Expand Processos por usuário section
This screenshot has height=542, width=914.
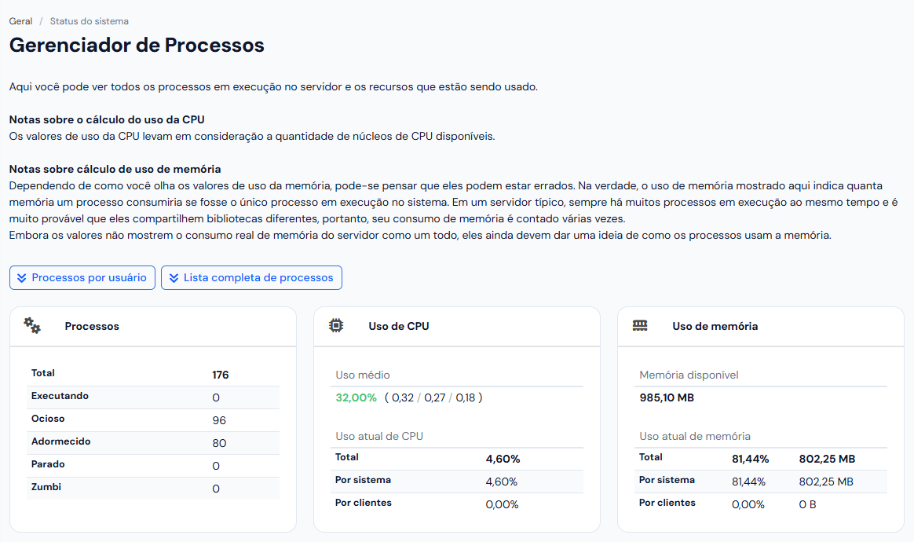pos(82,278)
